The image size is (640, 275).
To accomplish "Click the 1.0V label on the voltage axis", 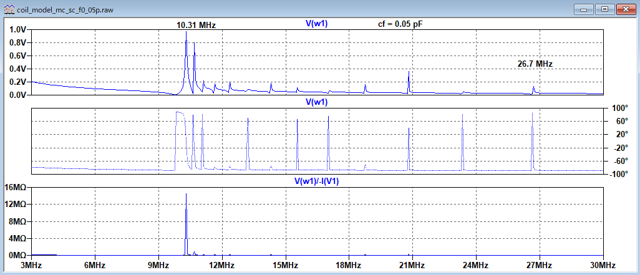I will [x=17, y=29].
